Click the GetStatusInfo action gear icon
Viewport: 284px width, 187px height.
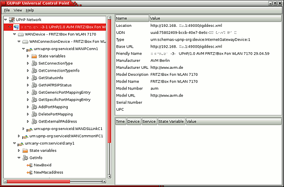point(34,78)
